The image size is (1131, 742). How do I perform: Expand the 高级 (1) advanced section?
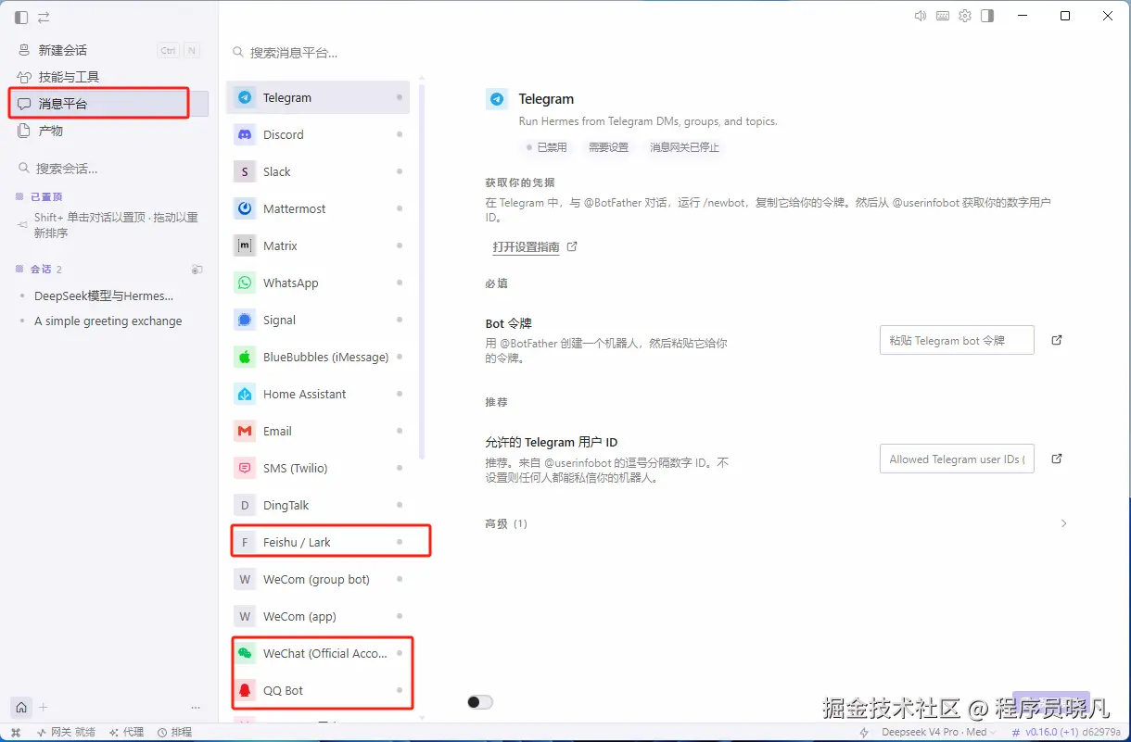click(776, 523)
